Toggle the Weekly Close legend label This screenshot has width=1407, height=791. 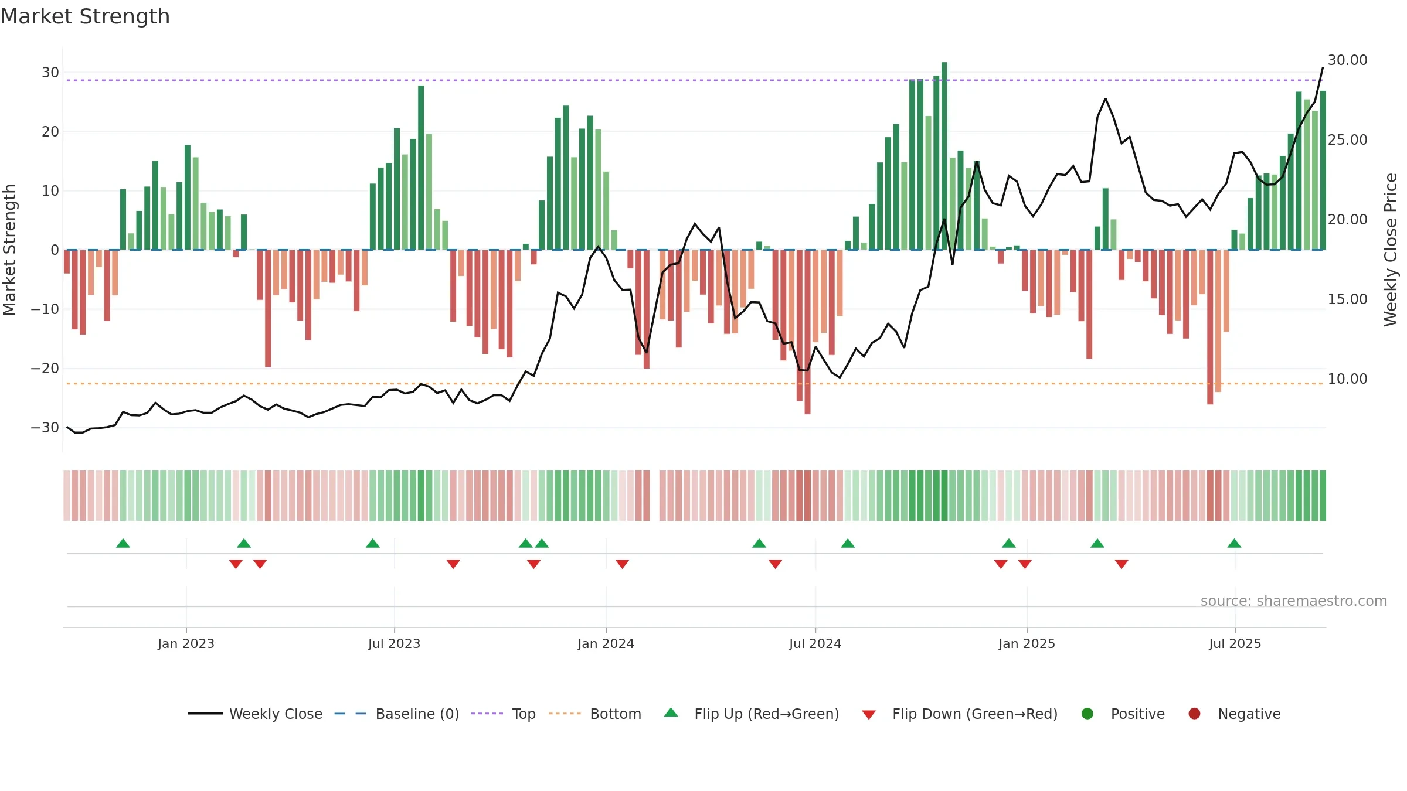point(276,714)
